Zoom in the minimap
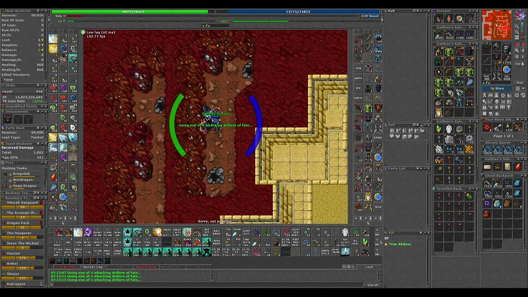This screenshot has height=297, width=528. (517, 32)
